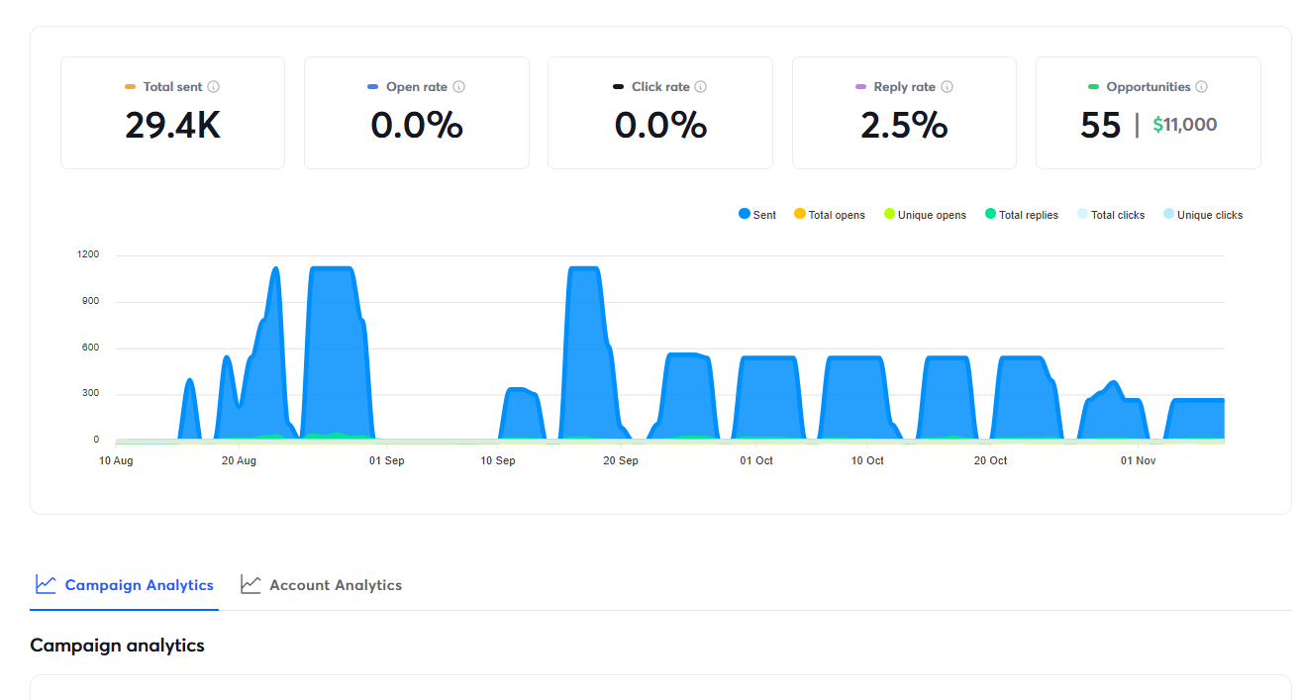Toggle Unique clicks legend entry

(1203, 215)
